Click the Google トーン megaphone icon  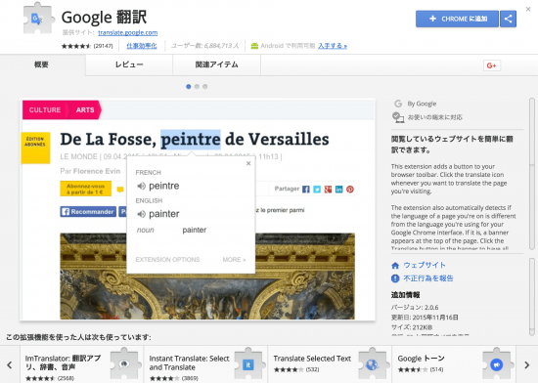[497, 363]
